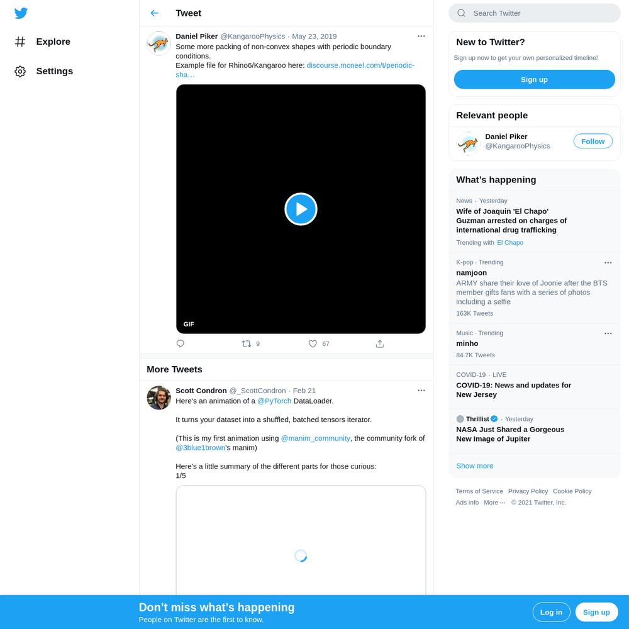Share Daniel Piker's tweet
629x629 pixels.
(x=380, y=344)
